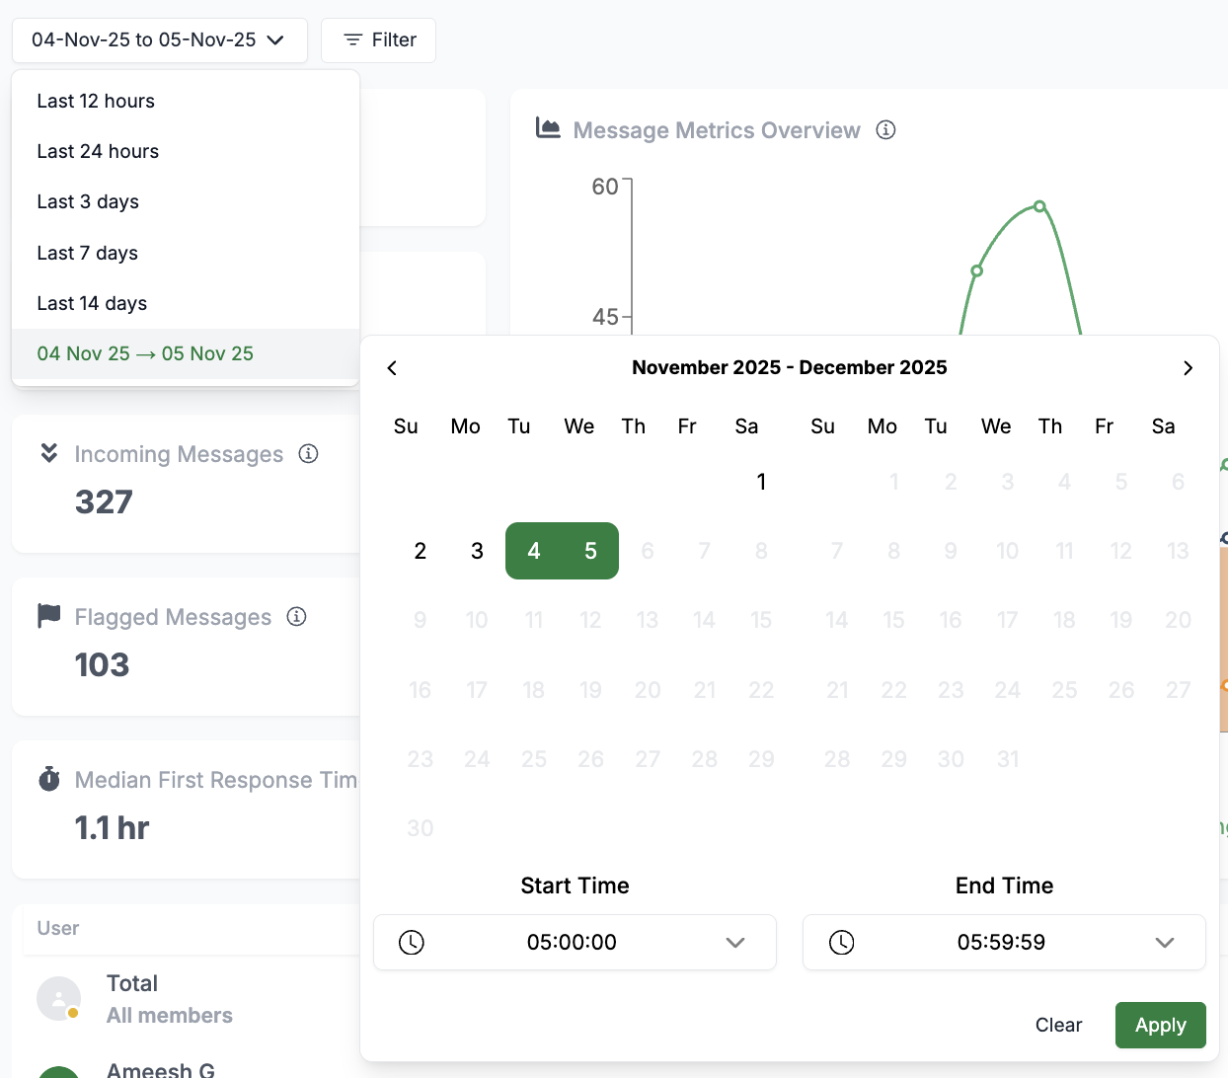This screenshot has width=1228, height=1078.
Task: Click the Total row label
Action: tap(132, 983)
